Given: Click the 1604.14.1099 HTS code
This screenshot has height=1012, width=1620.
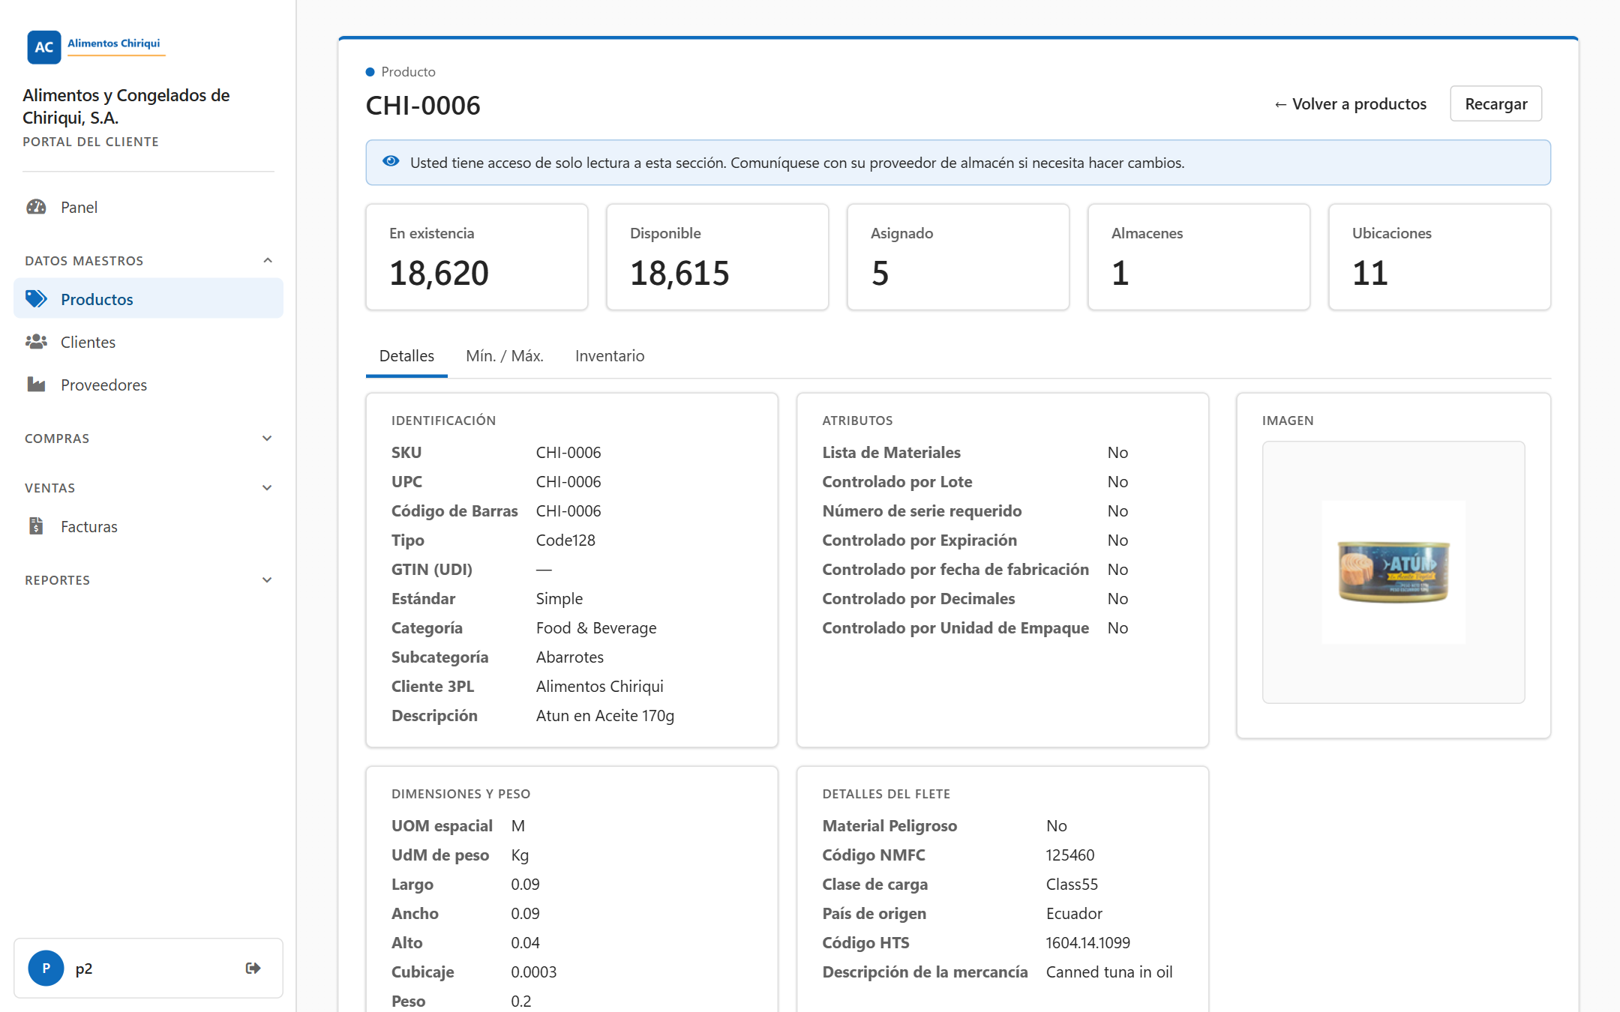Looking at the screenshot, I should pos(1088,942).
